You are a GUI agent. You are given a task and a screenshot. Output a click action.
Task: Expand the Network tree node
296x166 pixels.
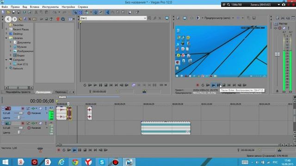6,68
